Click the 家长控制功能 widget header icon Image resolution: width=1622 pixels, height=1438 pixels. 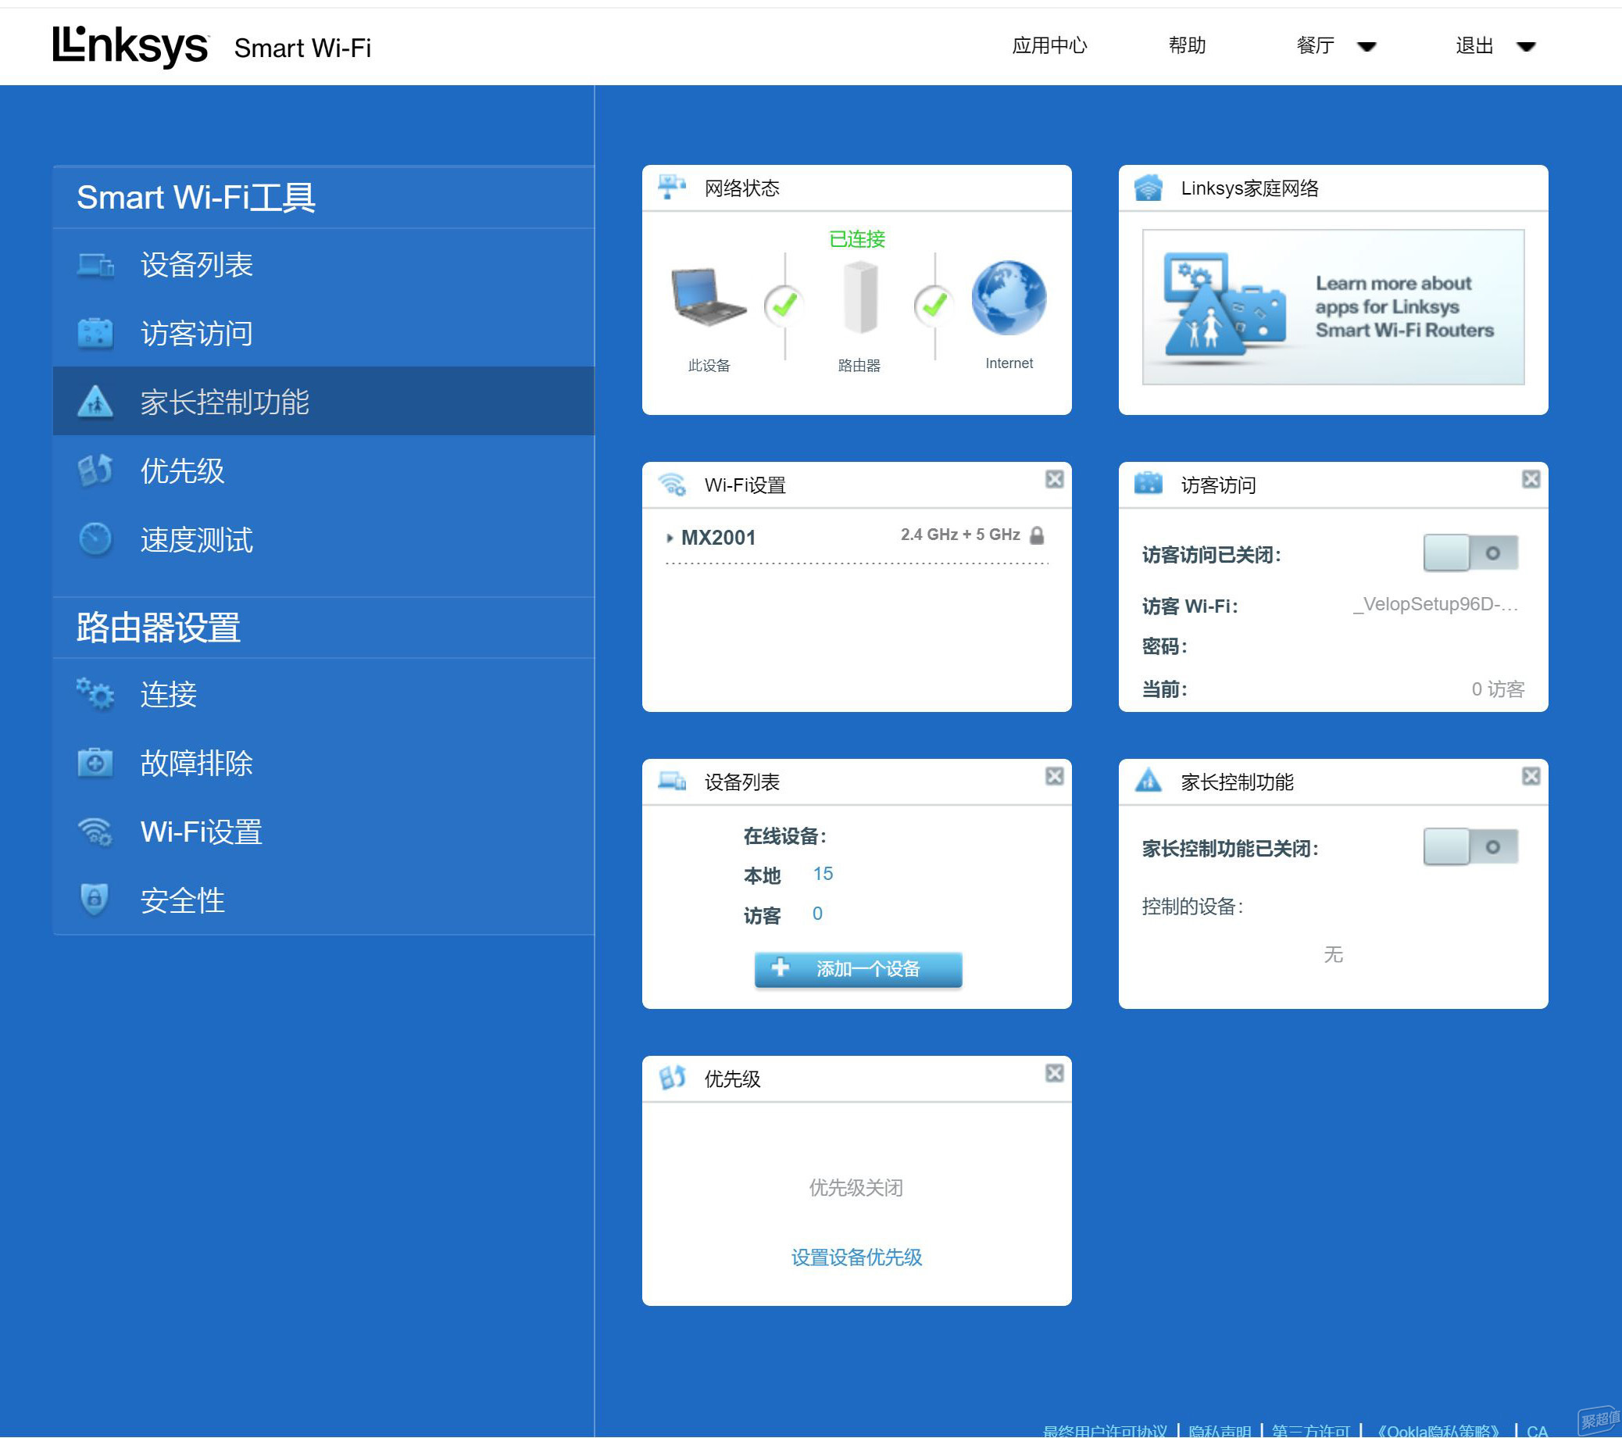(1149, 781)
